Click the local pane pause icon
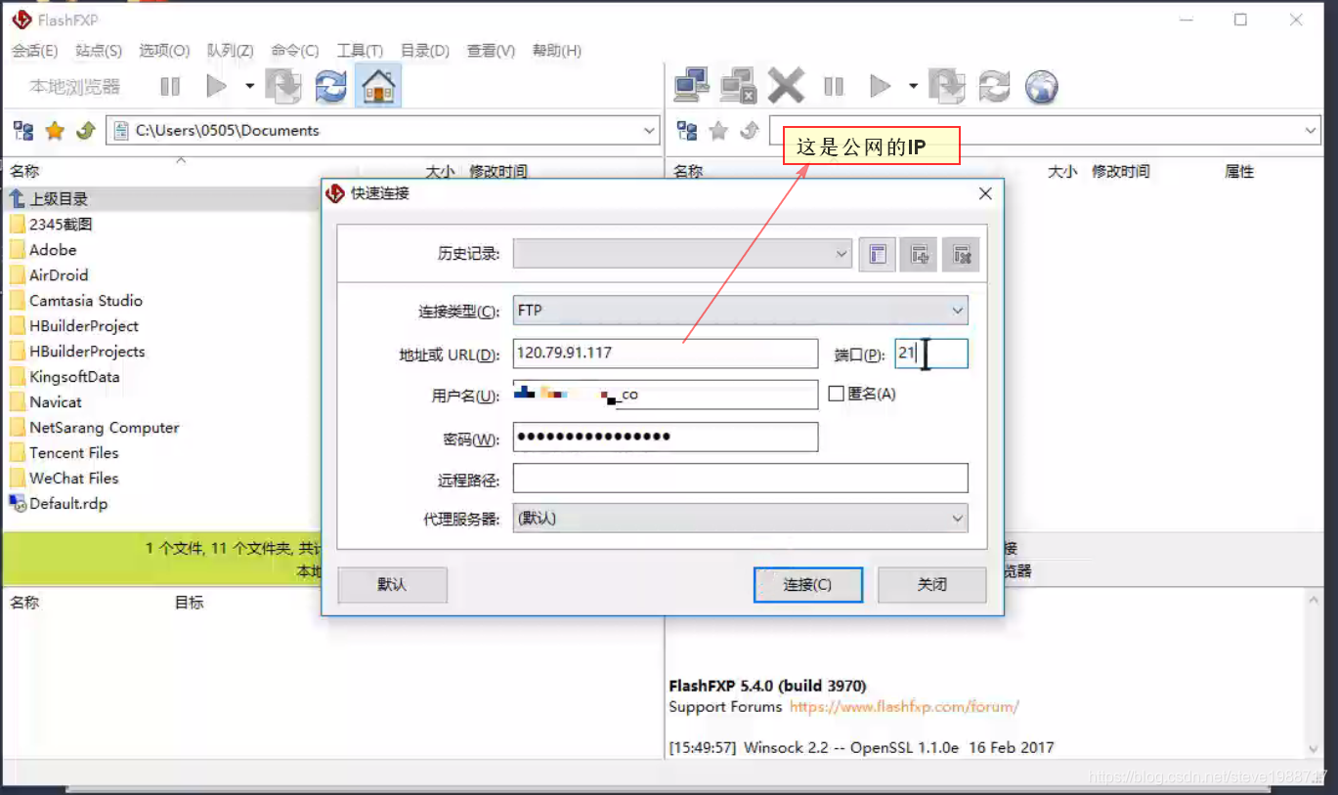Viewport: 1338px width, 795px height. 170,87
